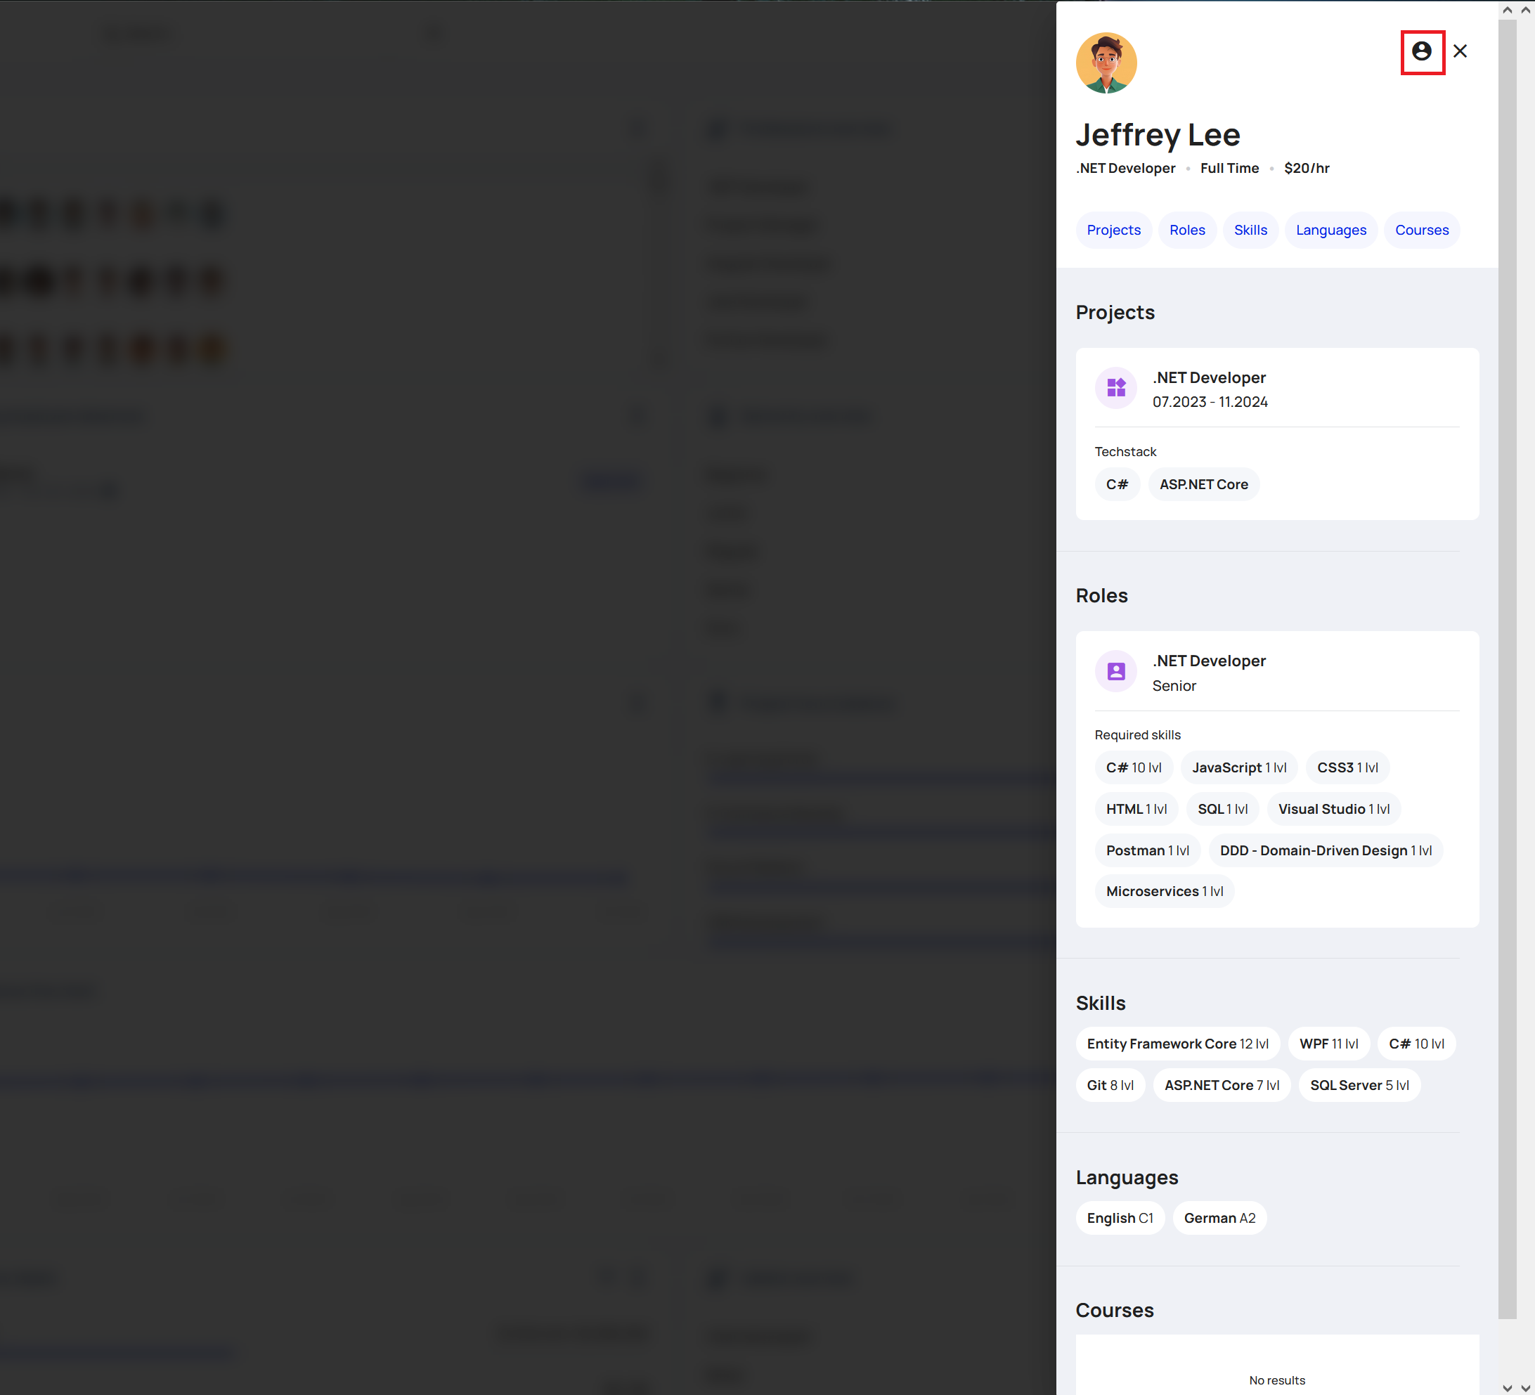Click the German A2 language chip

[x=1219, y=1219]
